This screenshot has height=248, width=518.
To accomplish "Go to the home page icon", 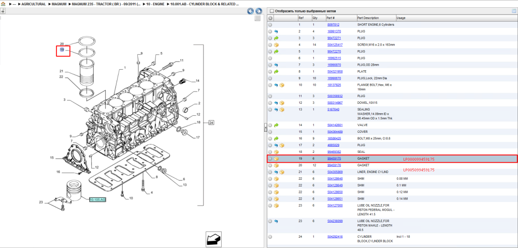I will point(3,4).
